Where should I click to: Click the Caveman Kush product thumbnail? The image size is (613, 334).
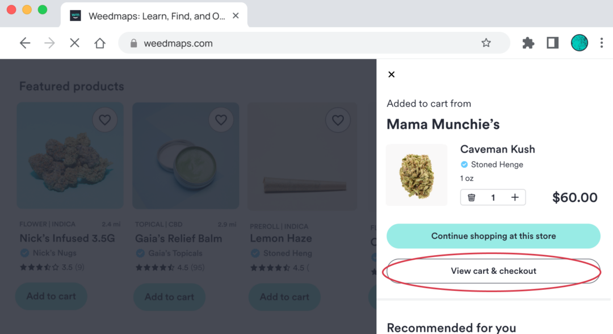pos(417,175)
